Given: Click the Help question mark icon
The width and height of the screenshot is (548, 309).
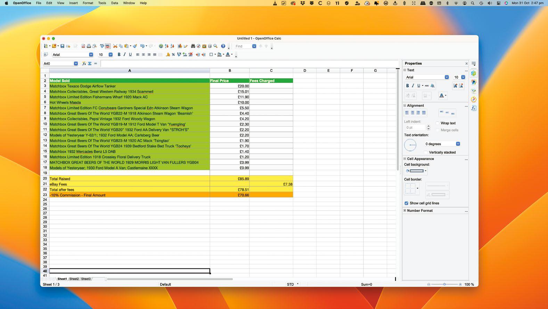Looking at the screenshot, I should pyautogui.click(x=223, y=46).
